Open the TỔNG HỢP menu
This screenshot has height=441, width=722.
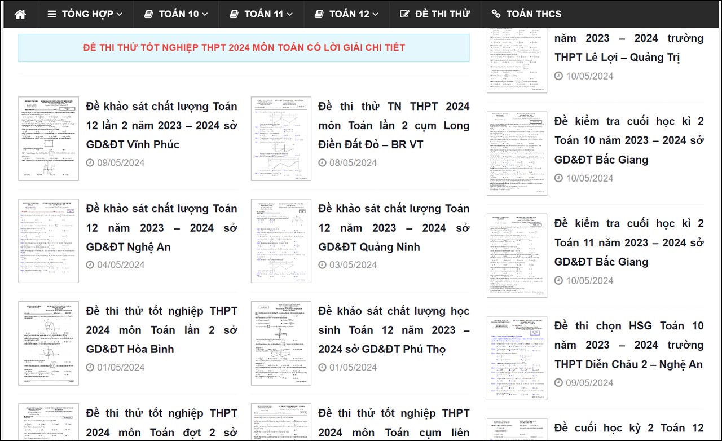(x=85, y=14)
